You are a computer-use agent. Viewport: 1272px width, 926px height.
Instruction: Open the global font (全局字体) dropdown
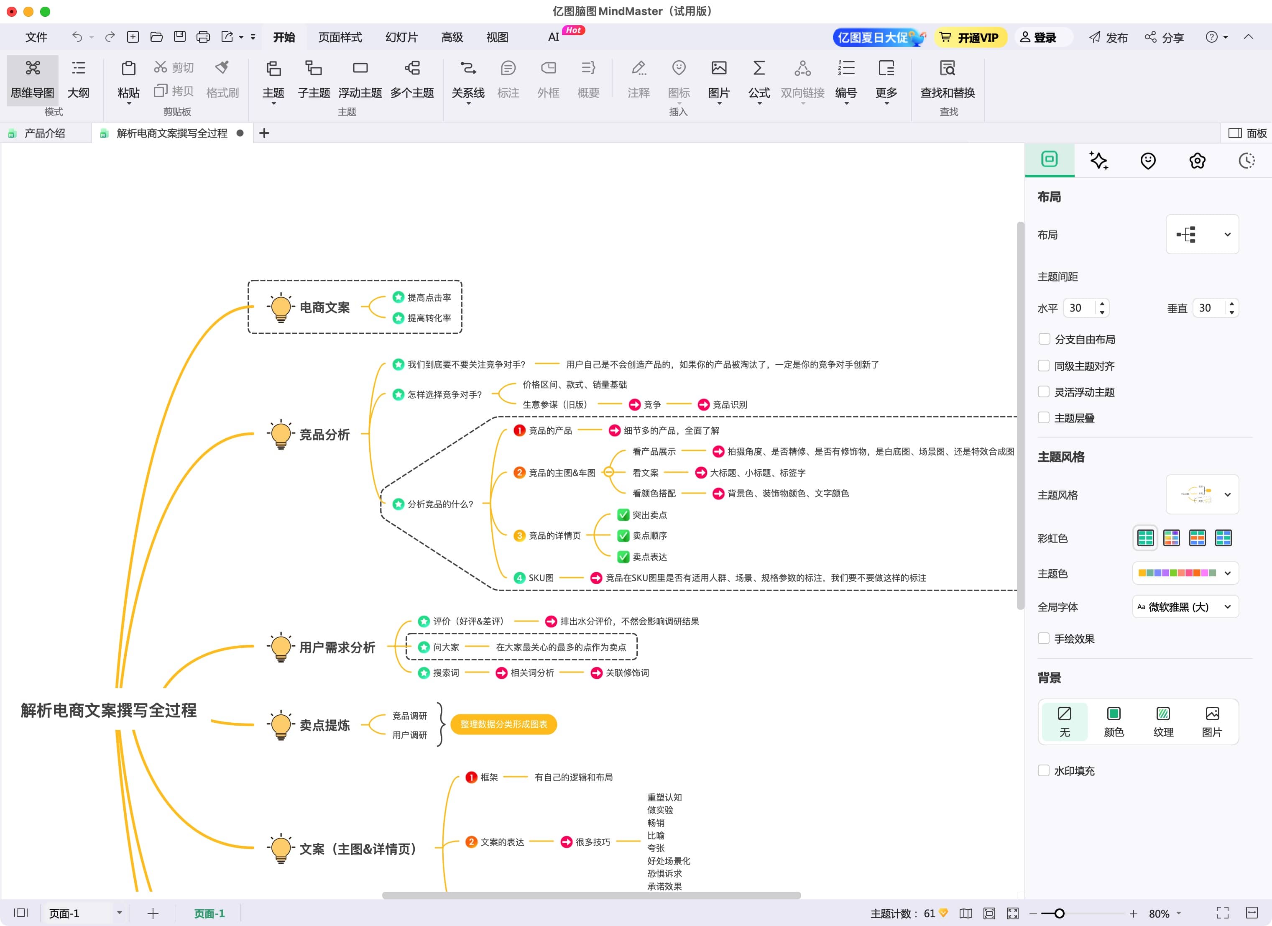click(1185, 607)
